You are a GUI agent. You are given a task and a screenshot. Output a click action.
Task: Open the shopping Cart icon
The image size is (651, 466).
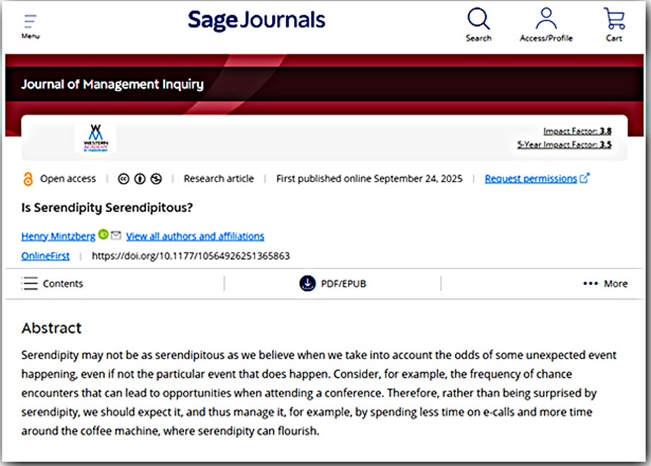(614, 19)
